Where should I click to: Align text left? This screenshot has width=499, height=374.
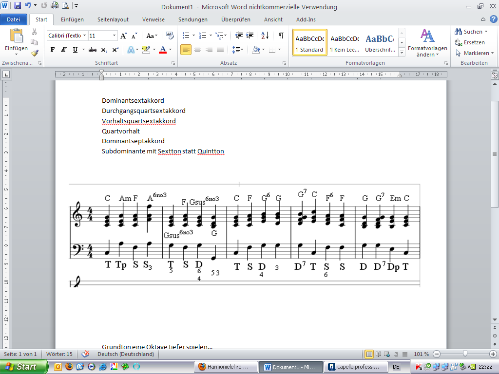pos(186,50)
